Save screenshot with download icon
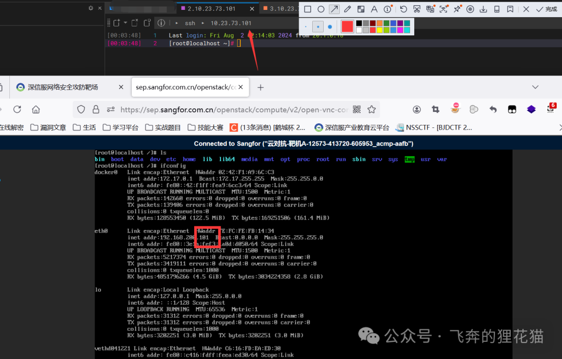The width and height of the screenshot is (562, 359). tap(483, 9)
